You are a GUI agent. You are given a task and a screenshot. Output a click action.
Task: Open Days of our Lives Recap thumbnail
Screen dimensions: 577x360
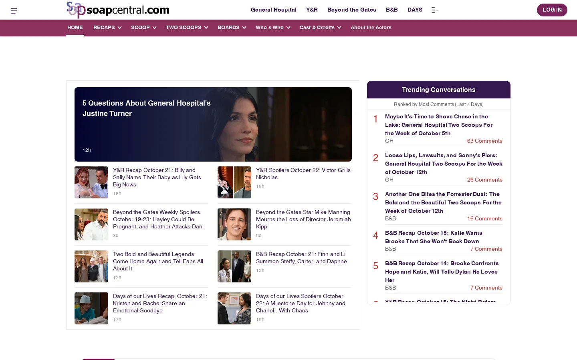[x=91, y=308]
